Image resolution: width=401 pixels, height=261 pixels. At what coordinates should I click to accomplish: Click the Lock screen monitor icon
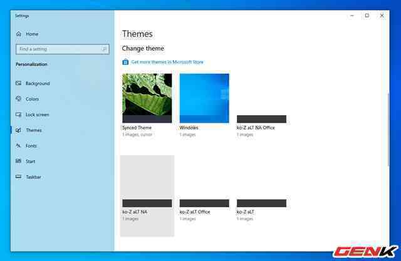point(18,115)
